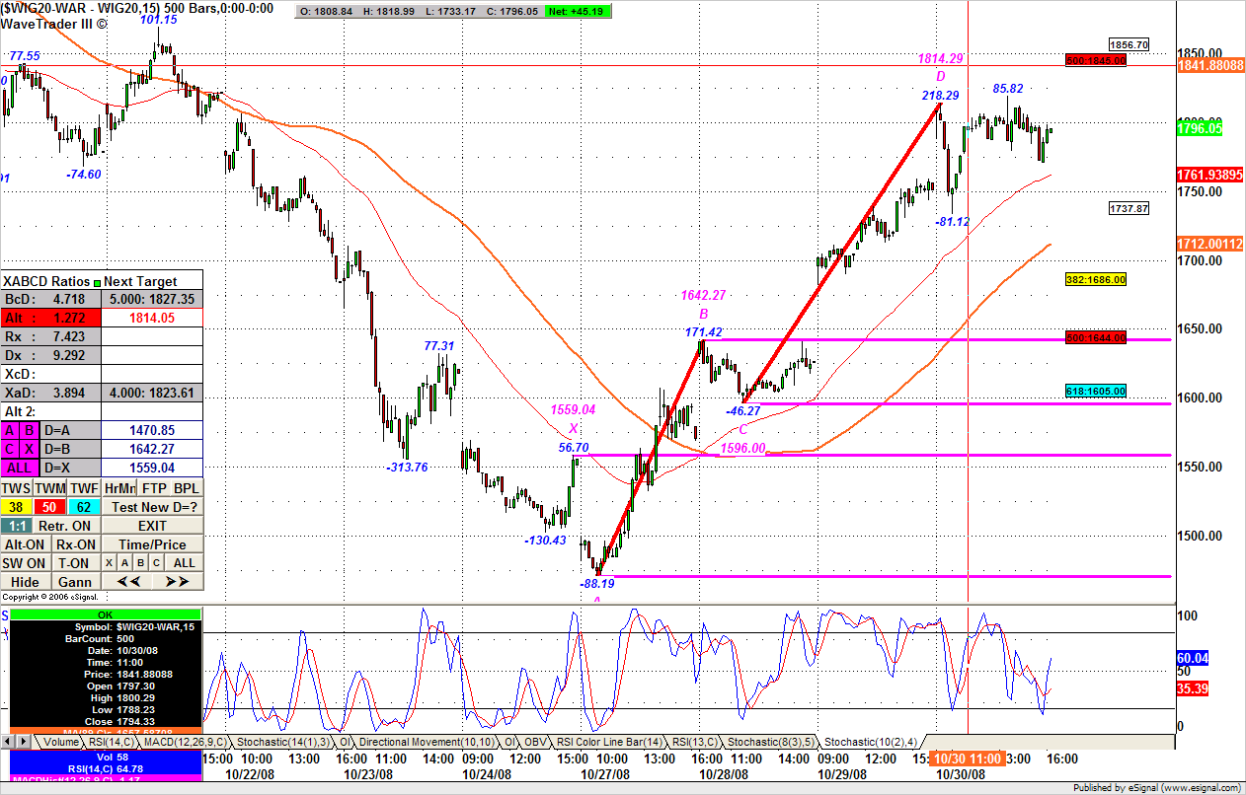Click the green 1796.05 last price label
Image resolution: width=1246 pixels, height=795 pixels.
point(1201,128)
